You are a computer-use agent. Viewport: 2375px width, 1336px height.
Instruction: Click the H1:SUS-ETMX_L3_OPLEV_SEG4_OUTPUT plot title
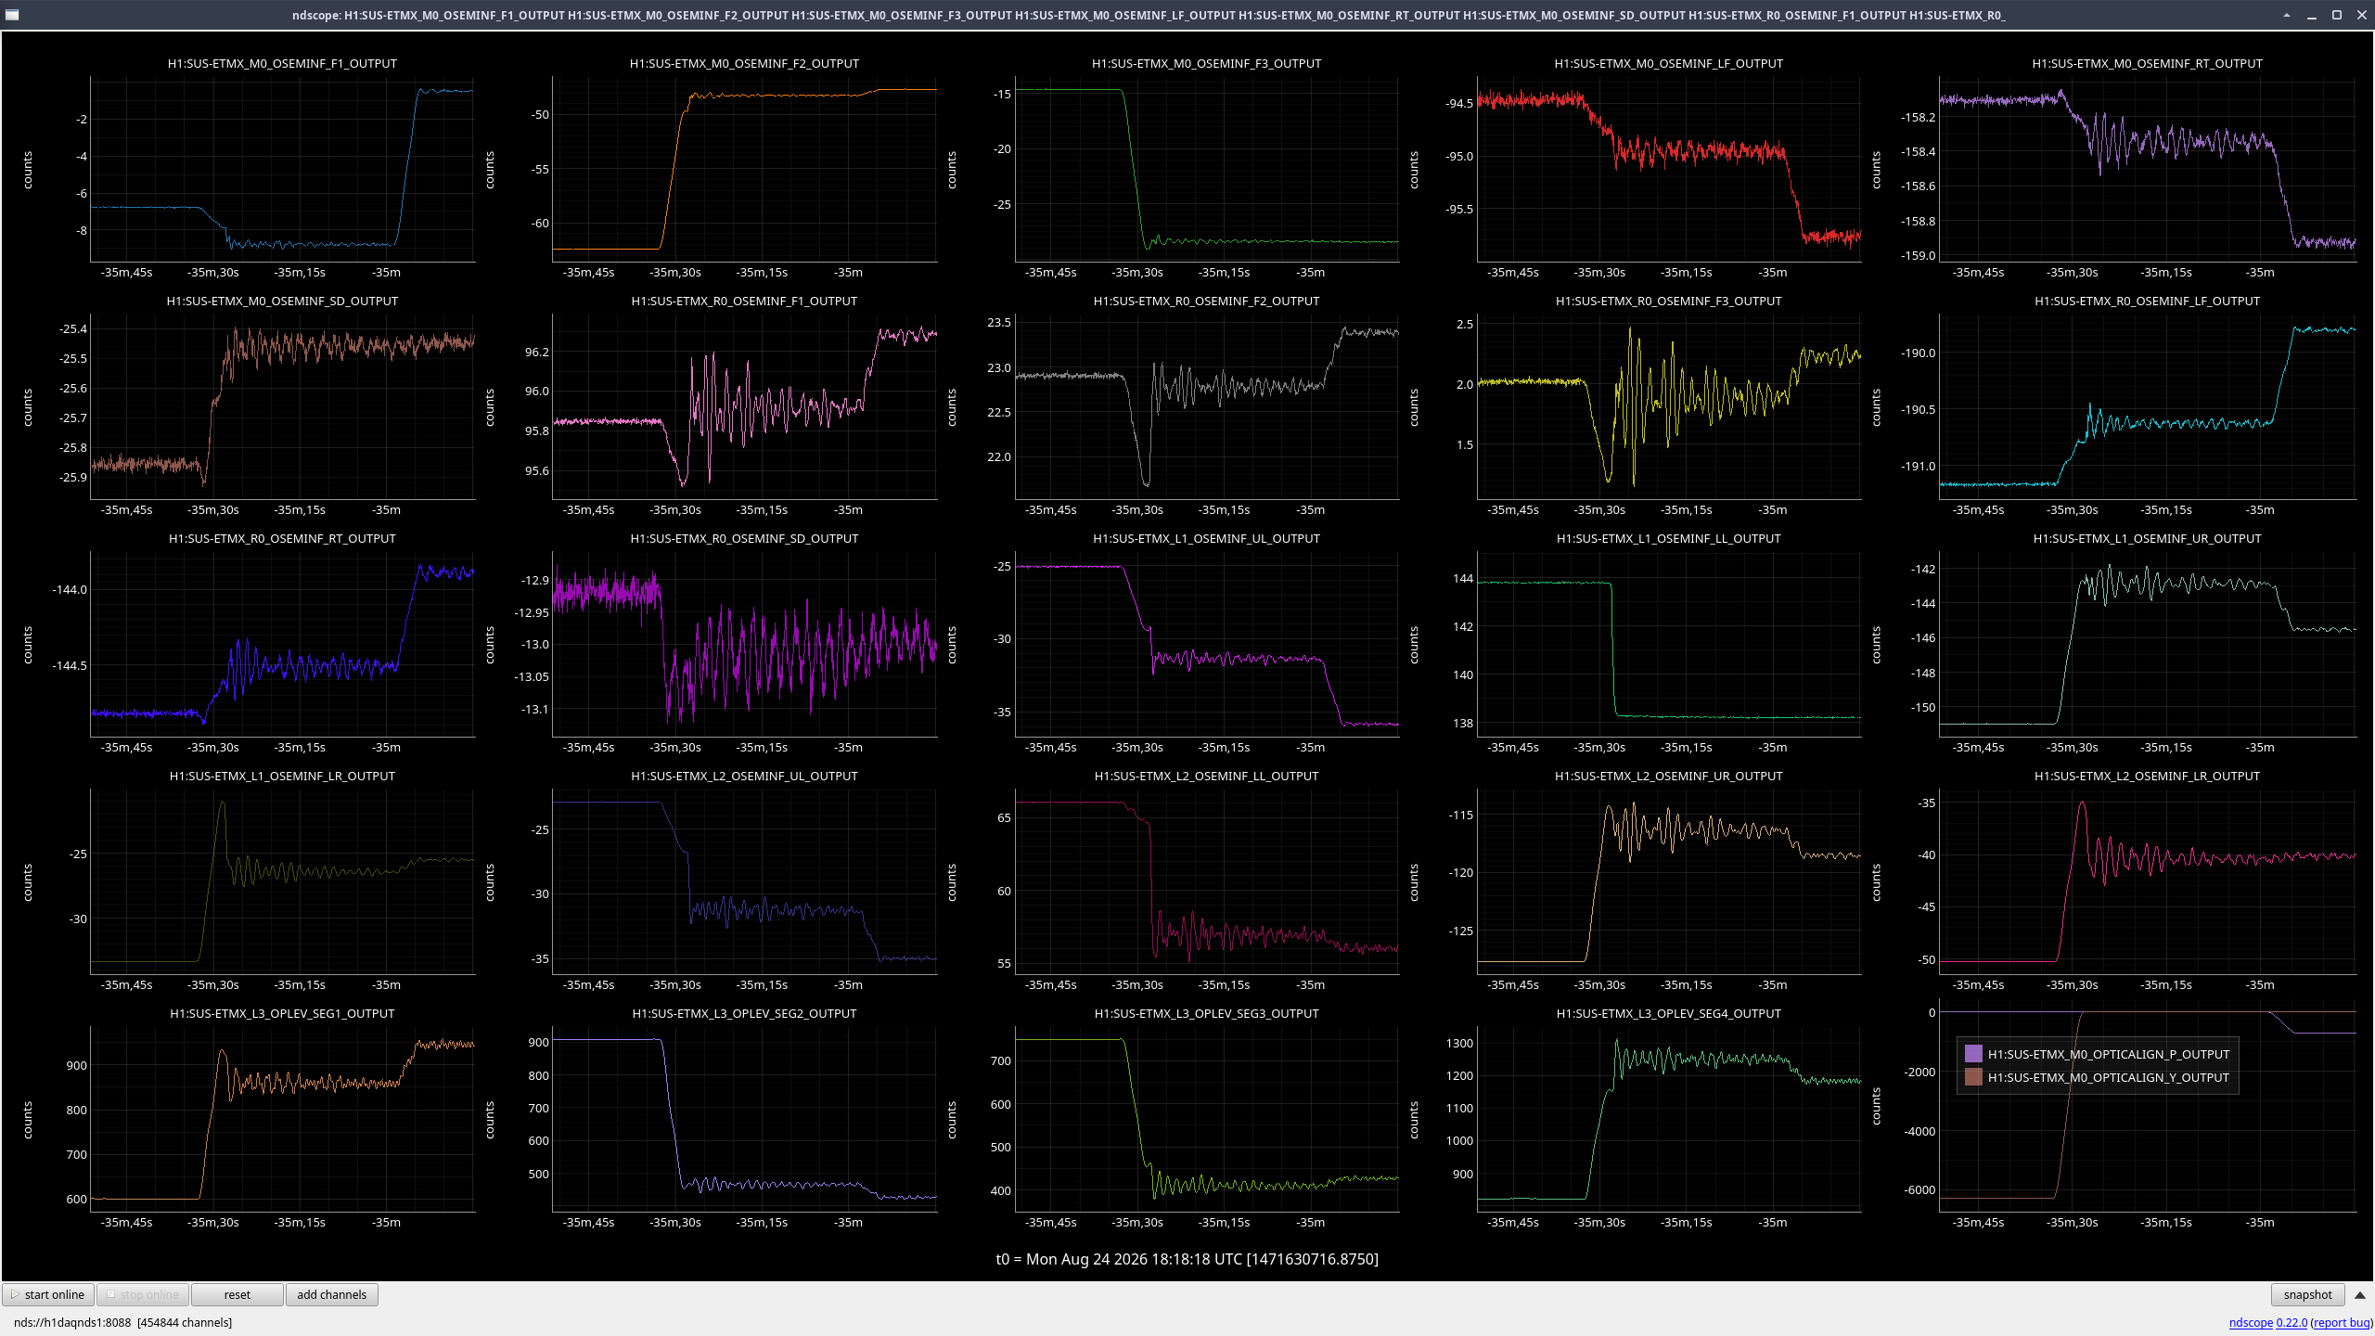[x=1668, y=1013]
